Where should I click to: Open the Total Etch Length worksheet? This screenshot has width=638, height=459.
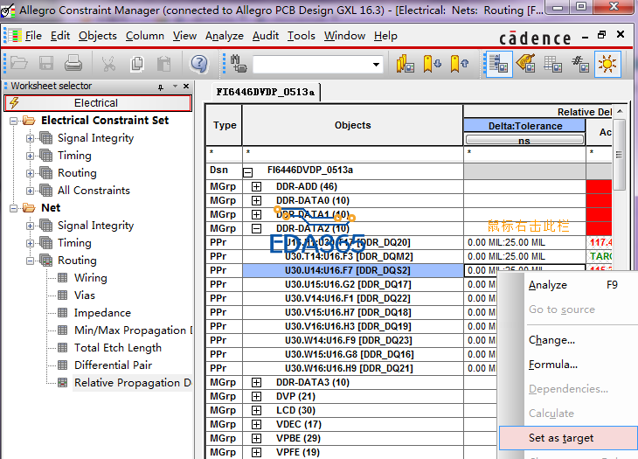[118, 348]
